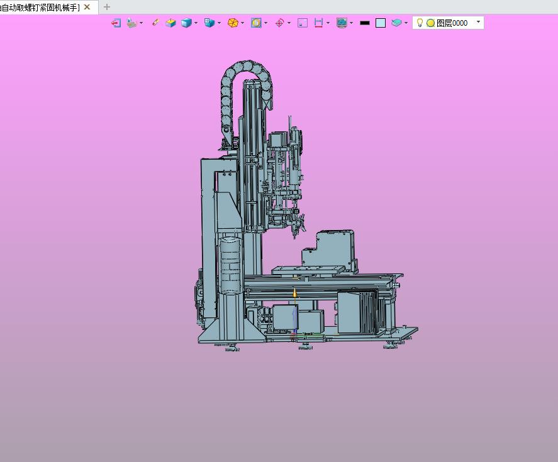Click the black line color swatch
558x462 pixels.
pos(365,23)
